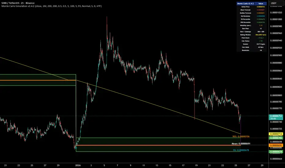Viewport: 285px width, 168px height.
Task: Click the orange 0.00000691 price axis label
Action: click(x=276, y=145)
